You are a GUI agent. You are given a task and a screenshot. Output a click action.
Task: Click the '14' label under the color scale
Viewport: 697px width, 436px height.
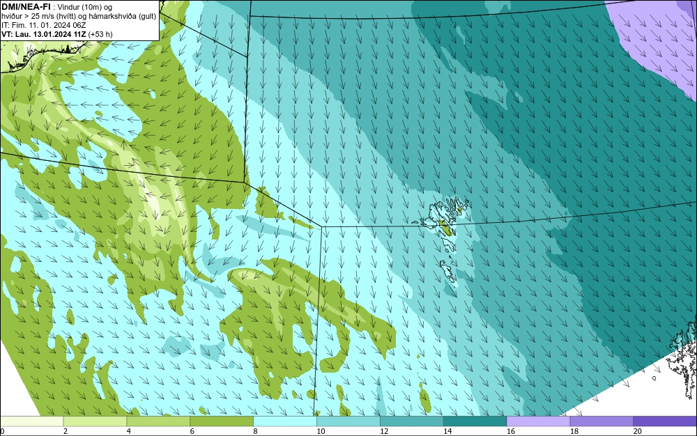pos(447,431)
